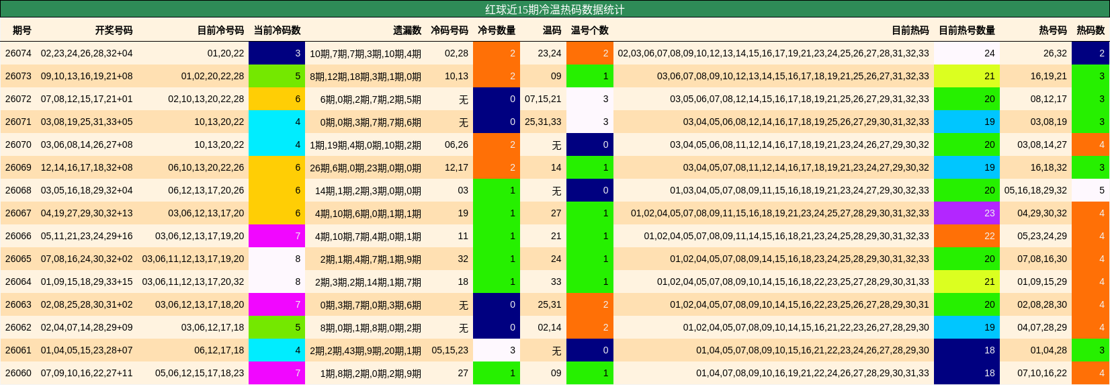The height and width of the screenshot is (385, 1110).
Task: Select period number 26074
Action: (18, 53)
